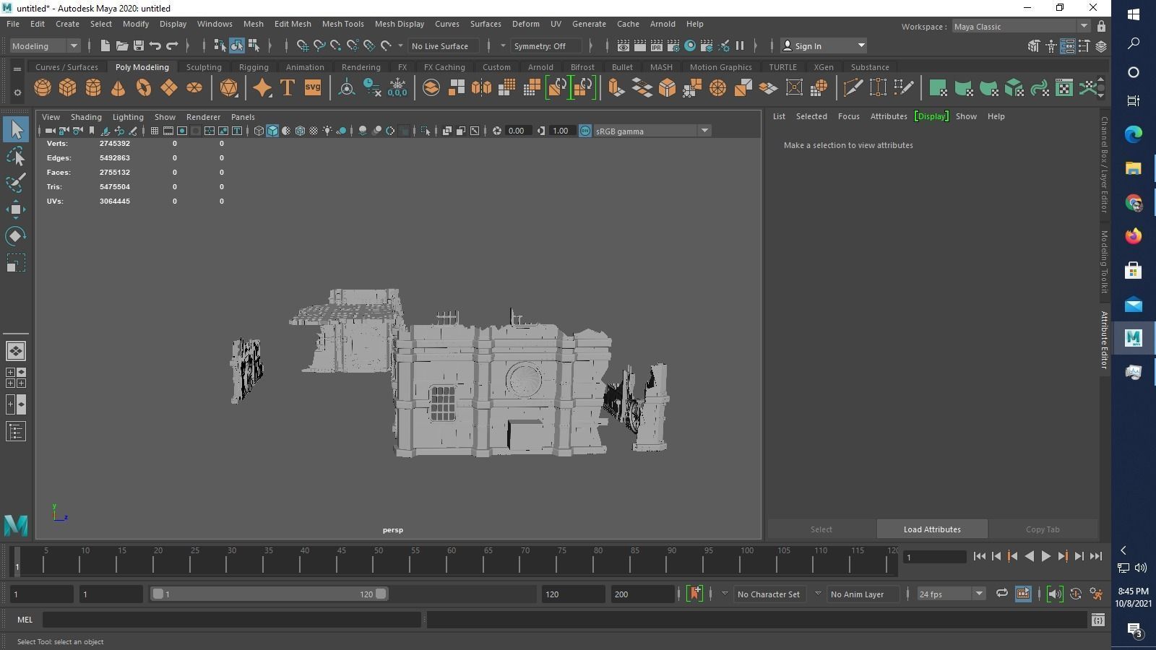Screen dimensions: 1156x650
Task: Click the time range slider bar
Action: (x=268, y=594)
